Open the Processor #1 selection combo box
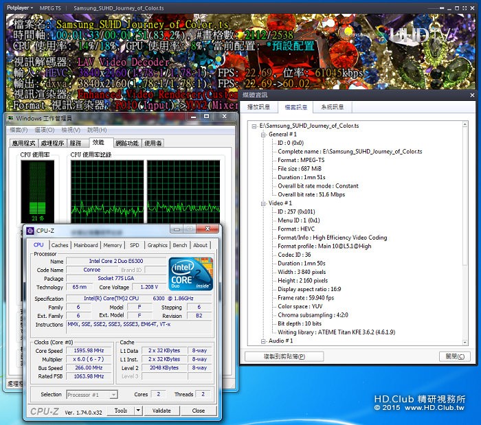This screenshot has height=425, width=481. pos(92,395)
